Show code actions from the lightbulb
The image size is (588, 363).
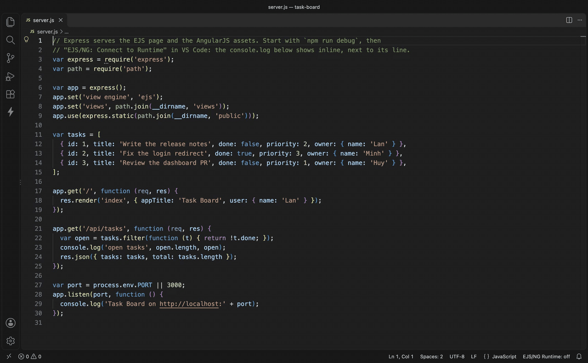tap(26, 40)
